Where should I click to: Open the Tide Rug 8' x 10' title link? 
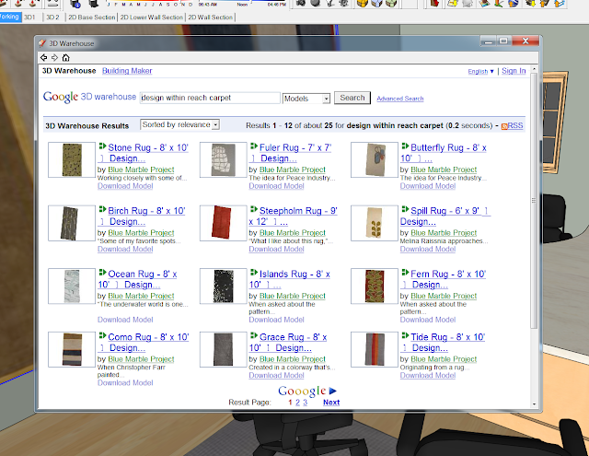point(447,337)
